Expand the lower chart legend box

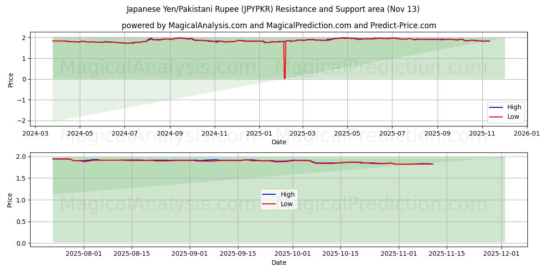[280, 198]
